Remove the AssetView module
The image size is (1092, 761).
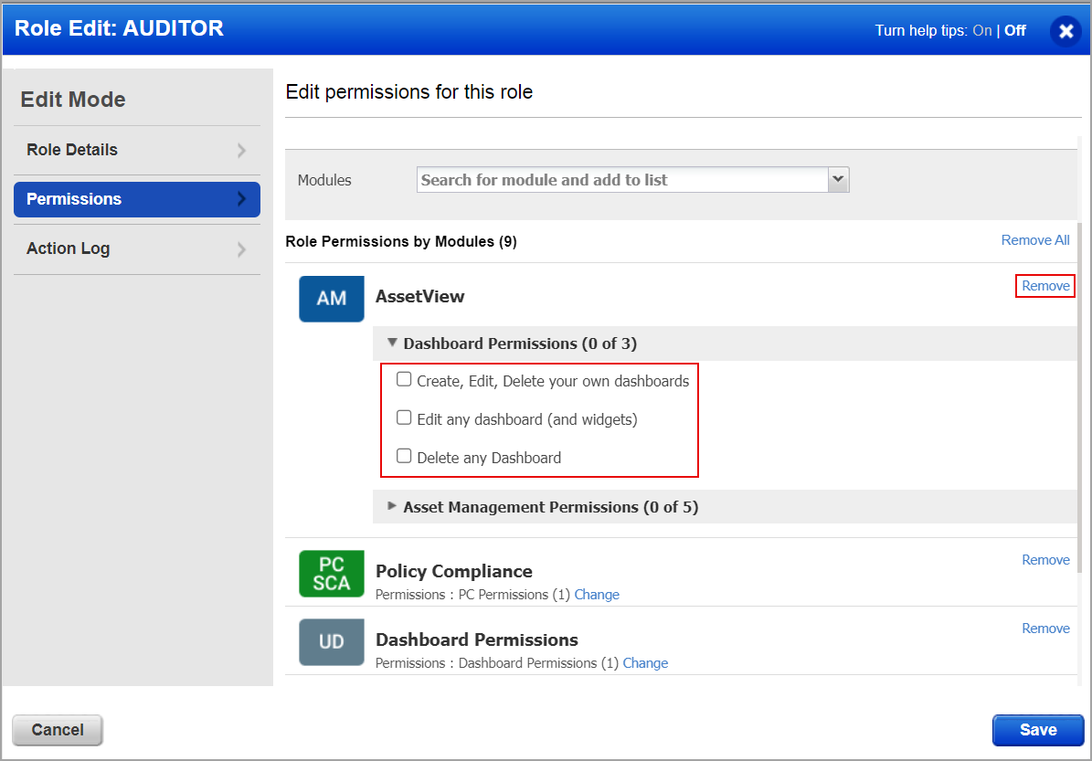click(1045, 286)
